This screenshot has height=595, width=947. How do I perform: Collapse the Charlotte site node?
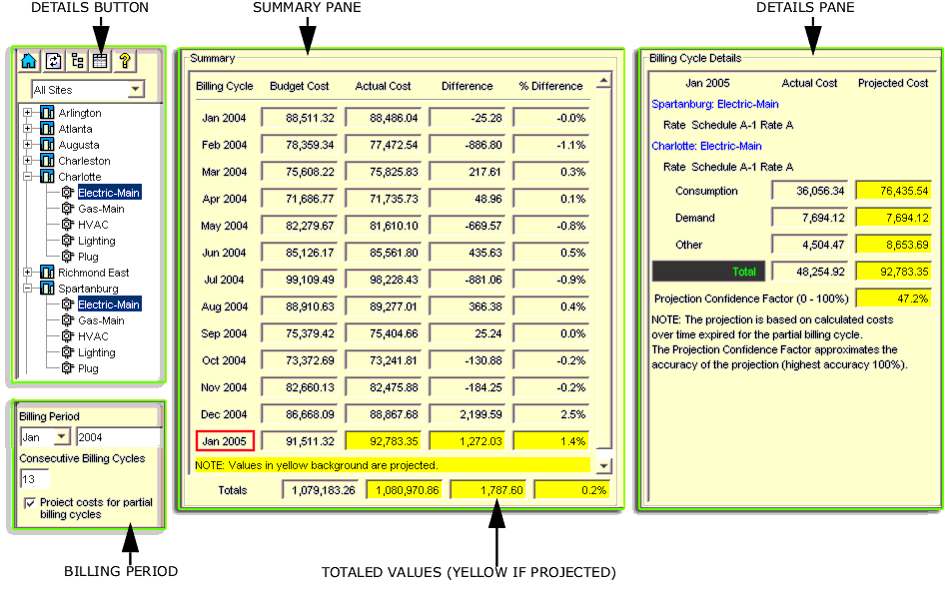click(x=27, y=177)
